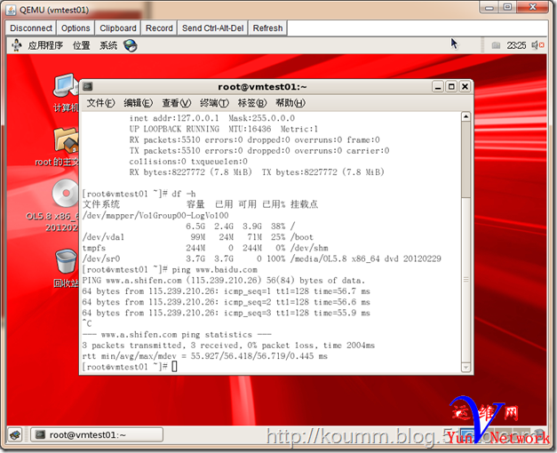The image size is (557, 453).
Task: Click the '挂载点' column header text
Action: (304, 204)
